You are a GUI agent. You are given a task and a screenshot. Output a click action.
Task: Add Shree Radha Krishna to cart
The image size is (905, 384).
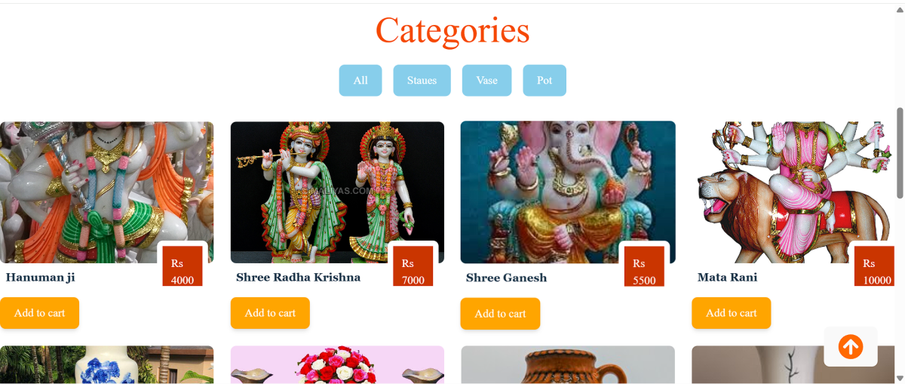click(270, 313)
